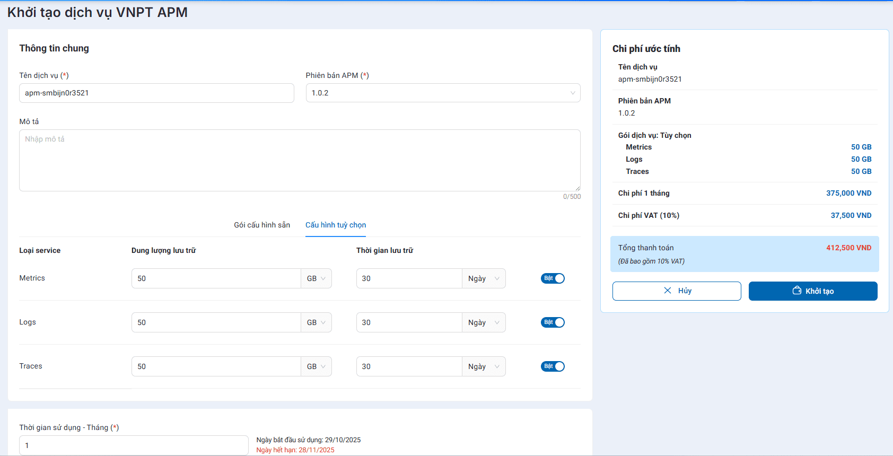Screen dimensions: 893x456
Task: Turn off the Traces service switch
Action: (x=553, y=366)
